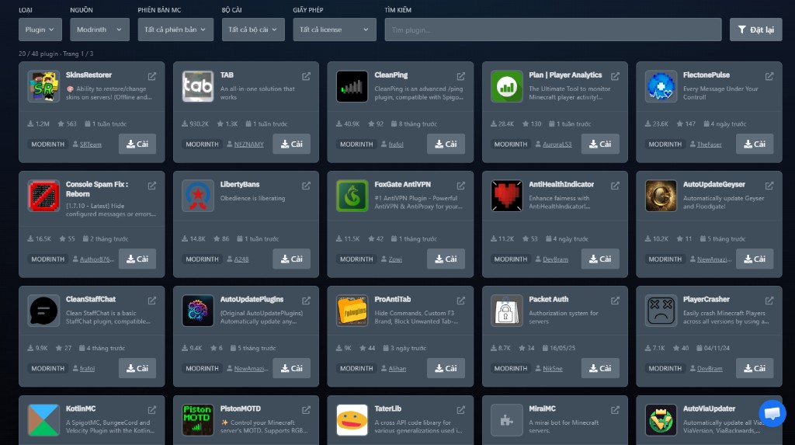
Task: Click the AutoViaUpdater plugin title
Action: [x=709, y=408]
